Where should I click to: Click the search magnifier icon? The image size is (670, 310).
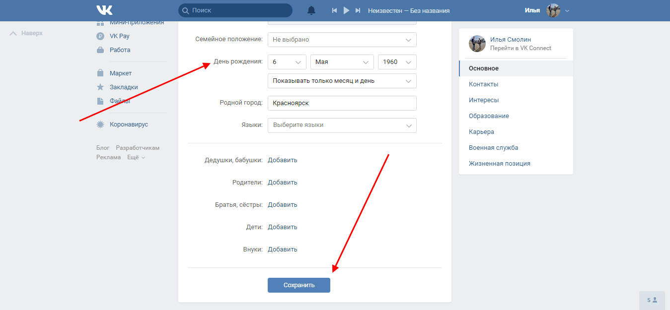point(185,10)
